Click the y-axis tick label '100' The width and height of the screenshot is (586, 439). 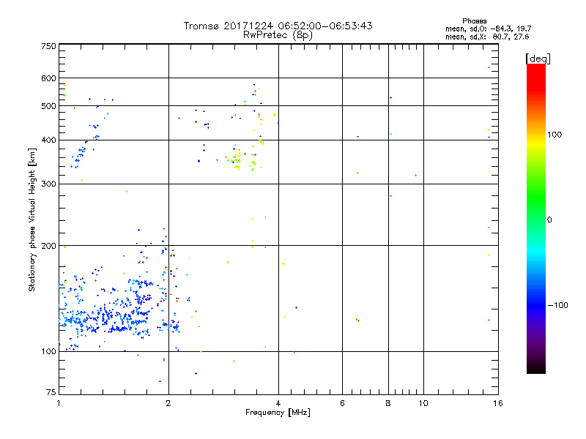point(48,352)
